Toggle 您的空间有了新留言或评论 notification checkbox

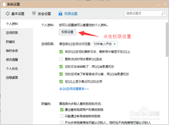[x=61, y=74]
